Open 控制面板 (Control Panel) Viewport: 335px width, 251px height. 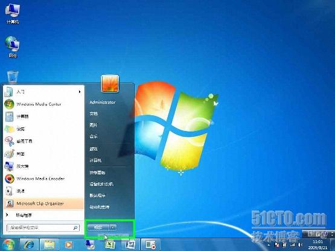(x=97, y=173)
